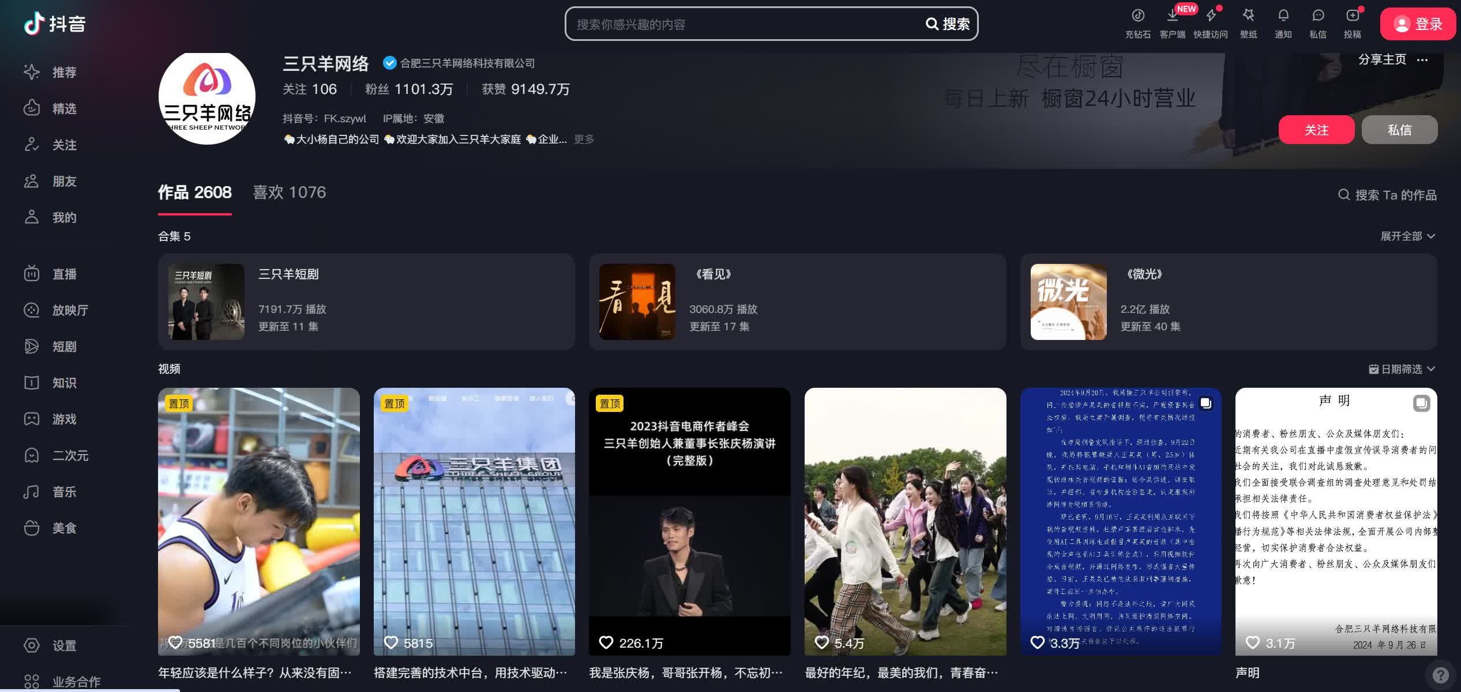Open the 推荐 recommendations page
Viewport: 1461px width, 692px height.
[50, 72]
